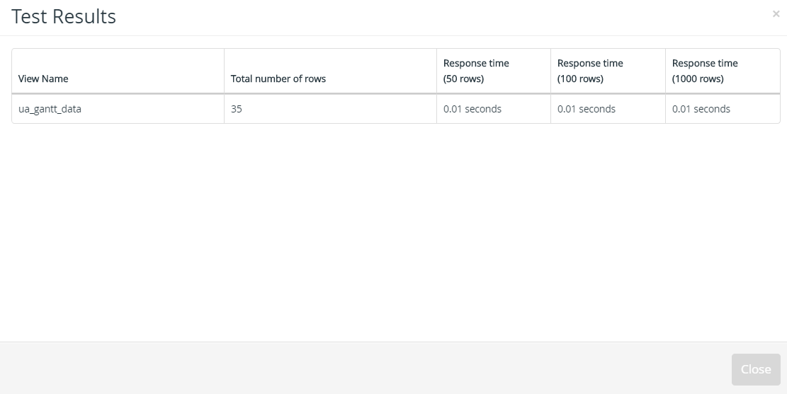Dismiss the dialog with the × icon

776,14
